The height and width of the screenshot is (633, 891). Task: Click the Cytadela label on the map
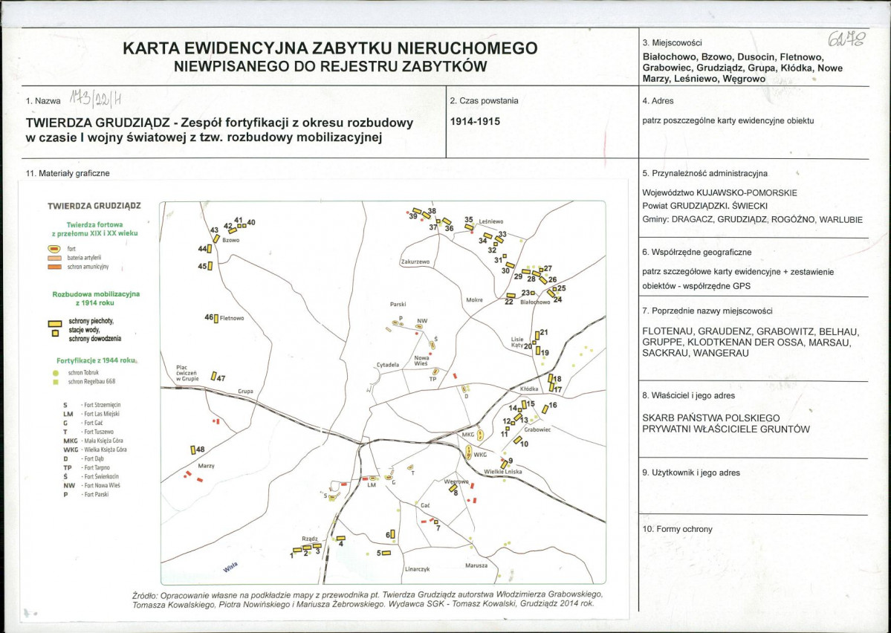coord(388,365)
